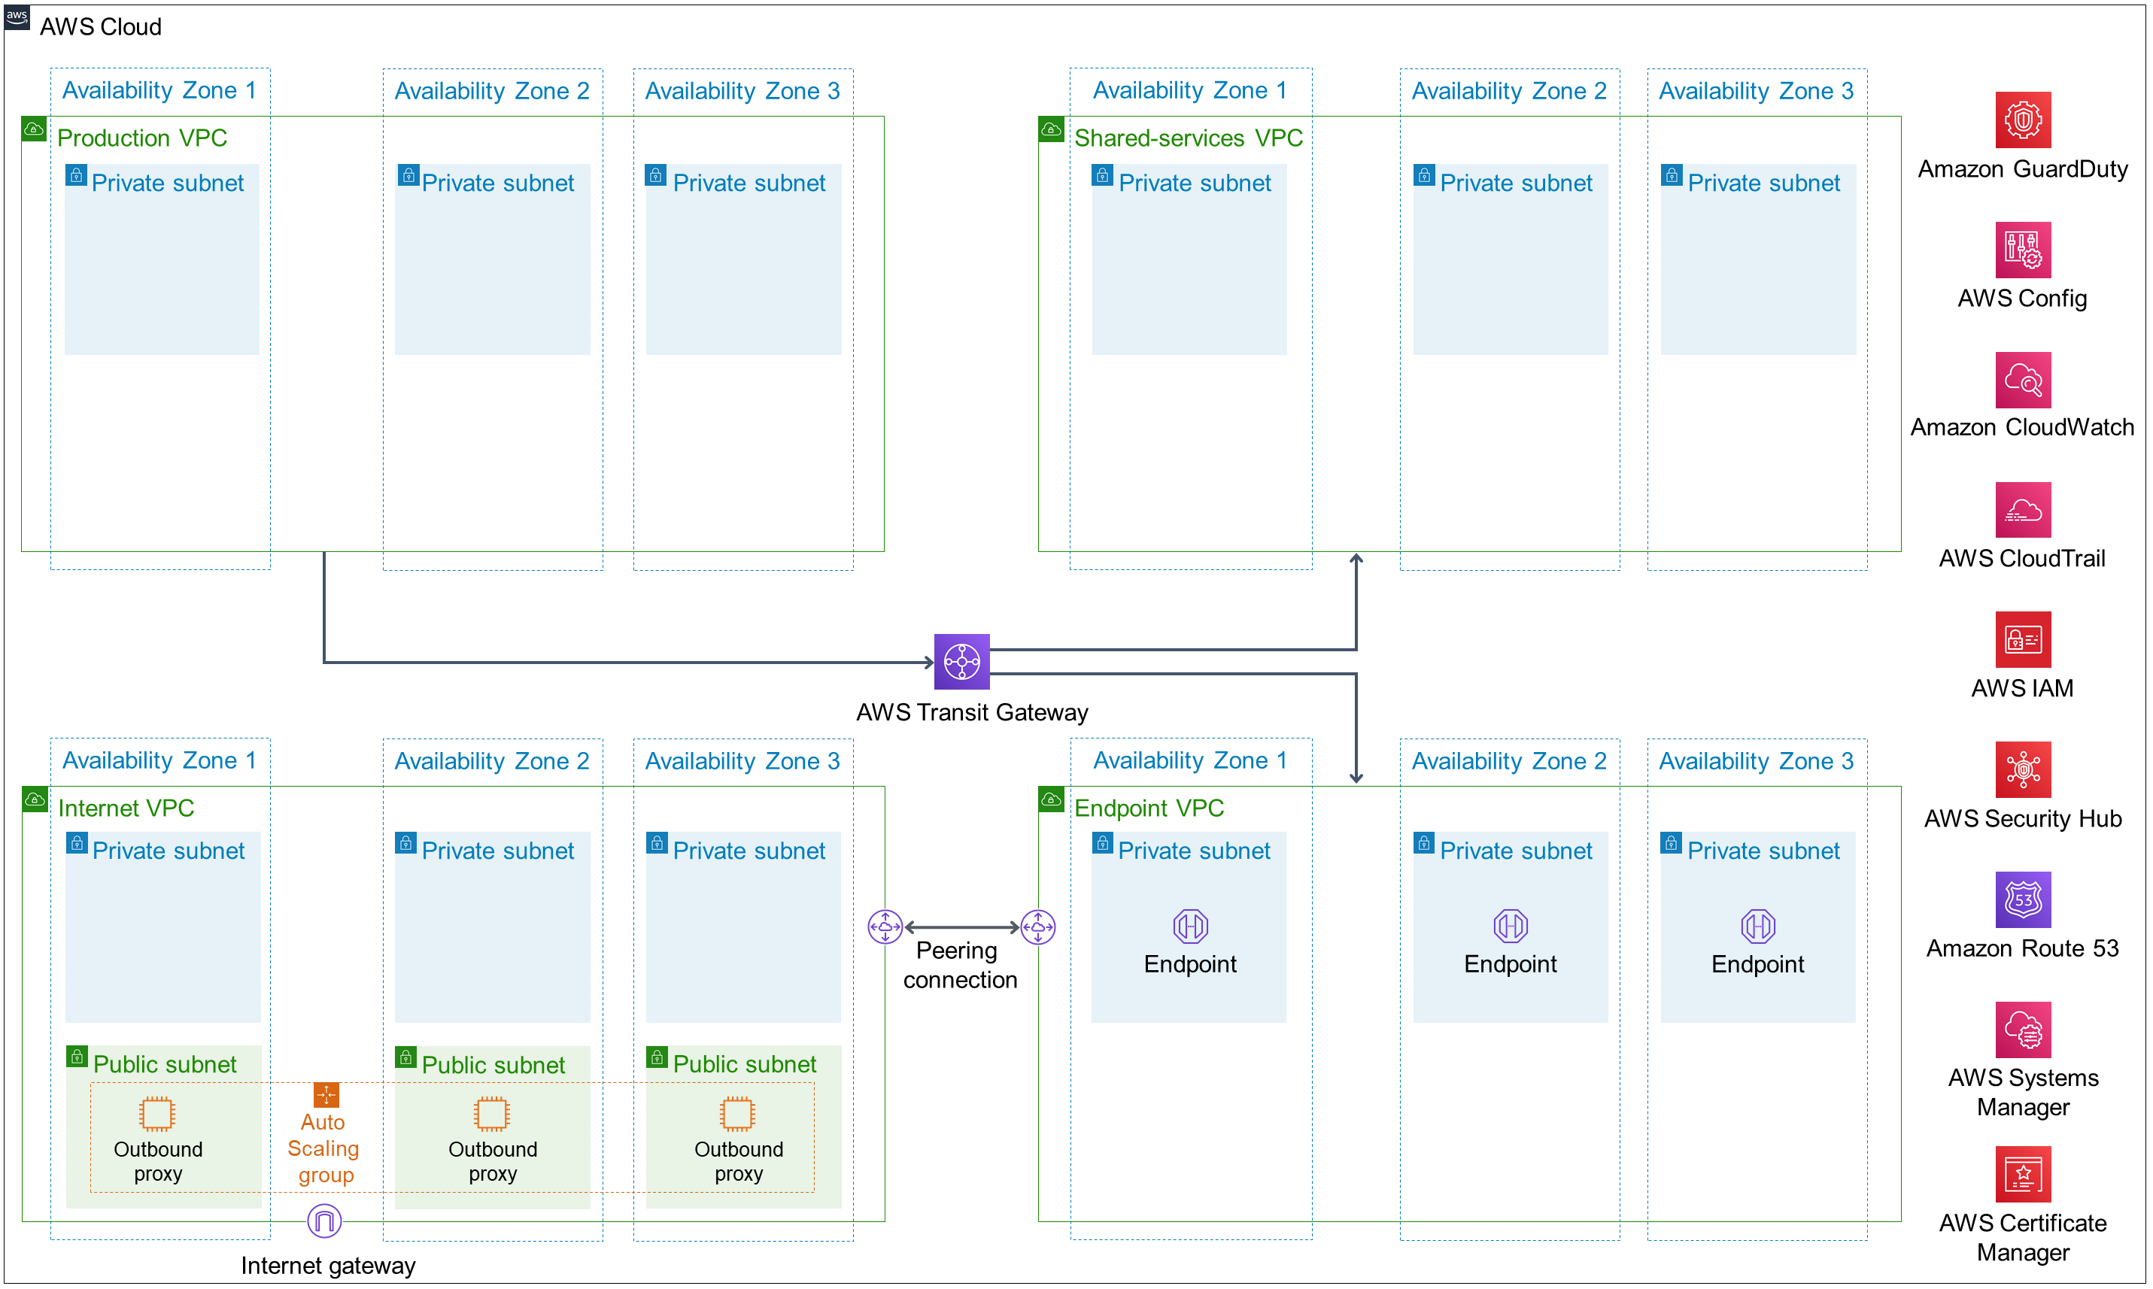Click the 'Internet VPC' label
The width and height of the screenshot is (2153, 1289).
pos(126,808)
